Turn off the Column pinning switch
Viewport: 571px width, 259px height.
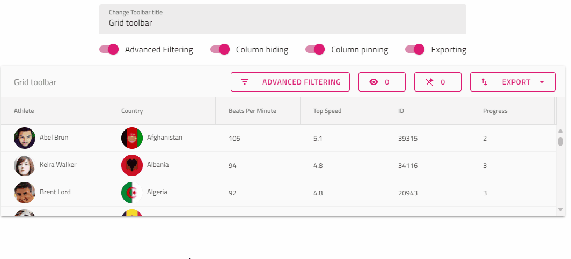coord(315,49)
